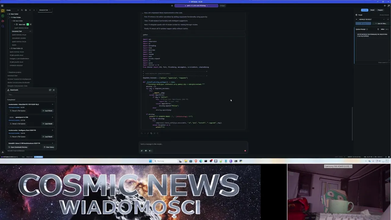Open the model selector dropdown at top
This screenshot has width=391, height=220.
196,5
